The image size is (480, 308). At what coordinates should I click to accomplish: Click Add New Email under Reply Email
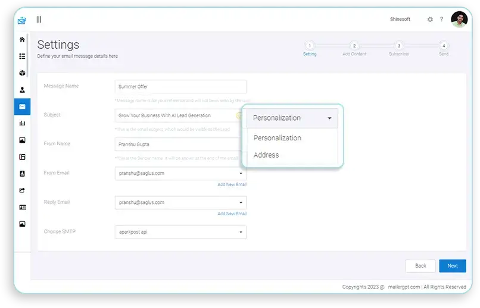232,213
